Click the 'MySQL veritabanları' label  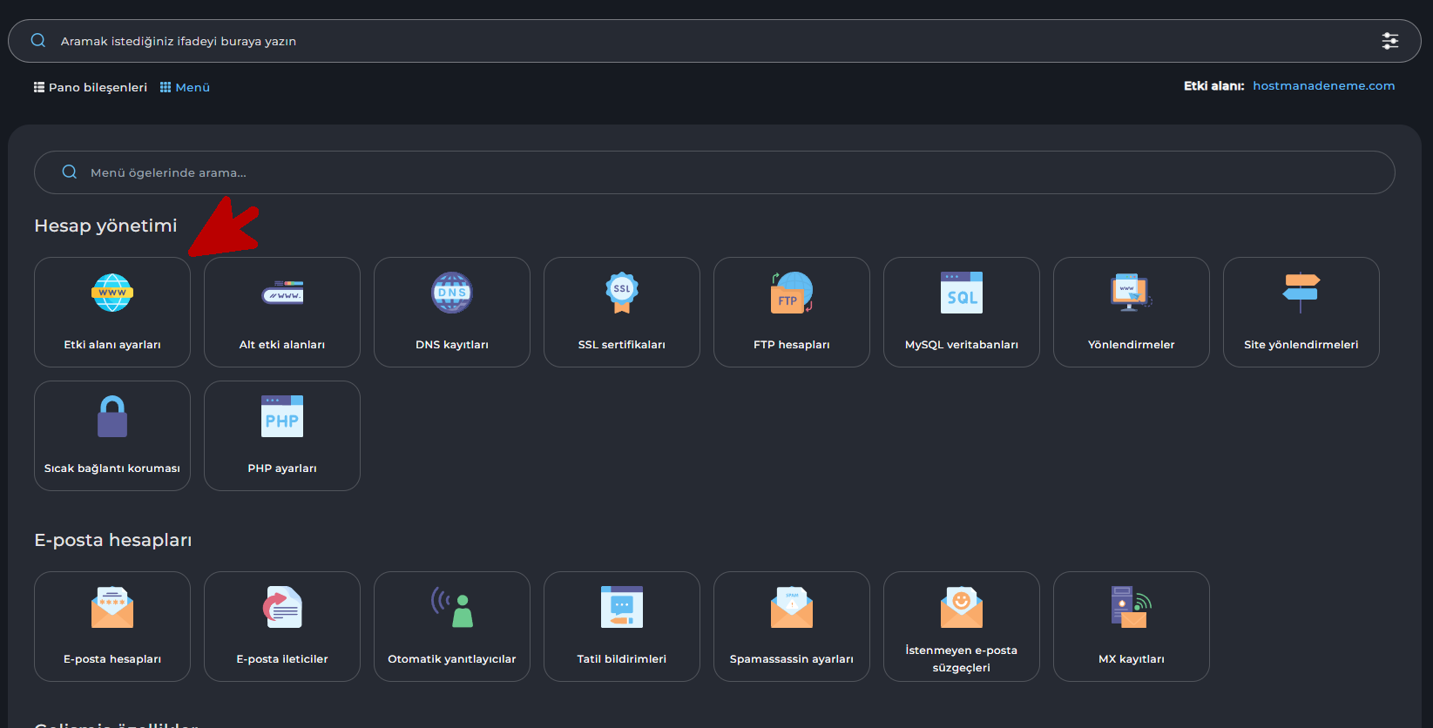point(962,345)
